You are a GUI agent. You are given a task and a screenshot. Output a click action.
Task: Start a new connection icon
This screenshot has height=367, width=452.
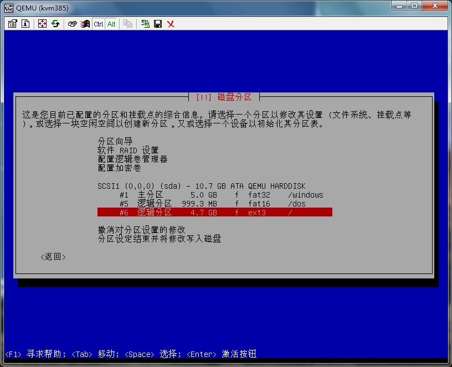[145, 24]
